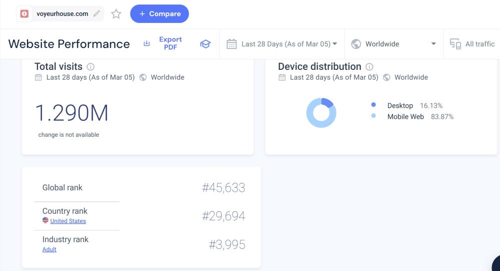Open the Device distribution info icon
This screenshot has width=500, height=271.
[369, 67]
